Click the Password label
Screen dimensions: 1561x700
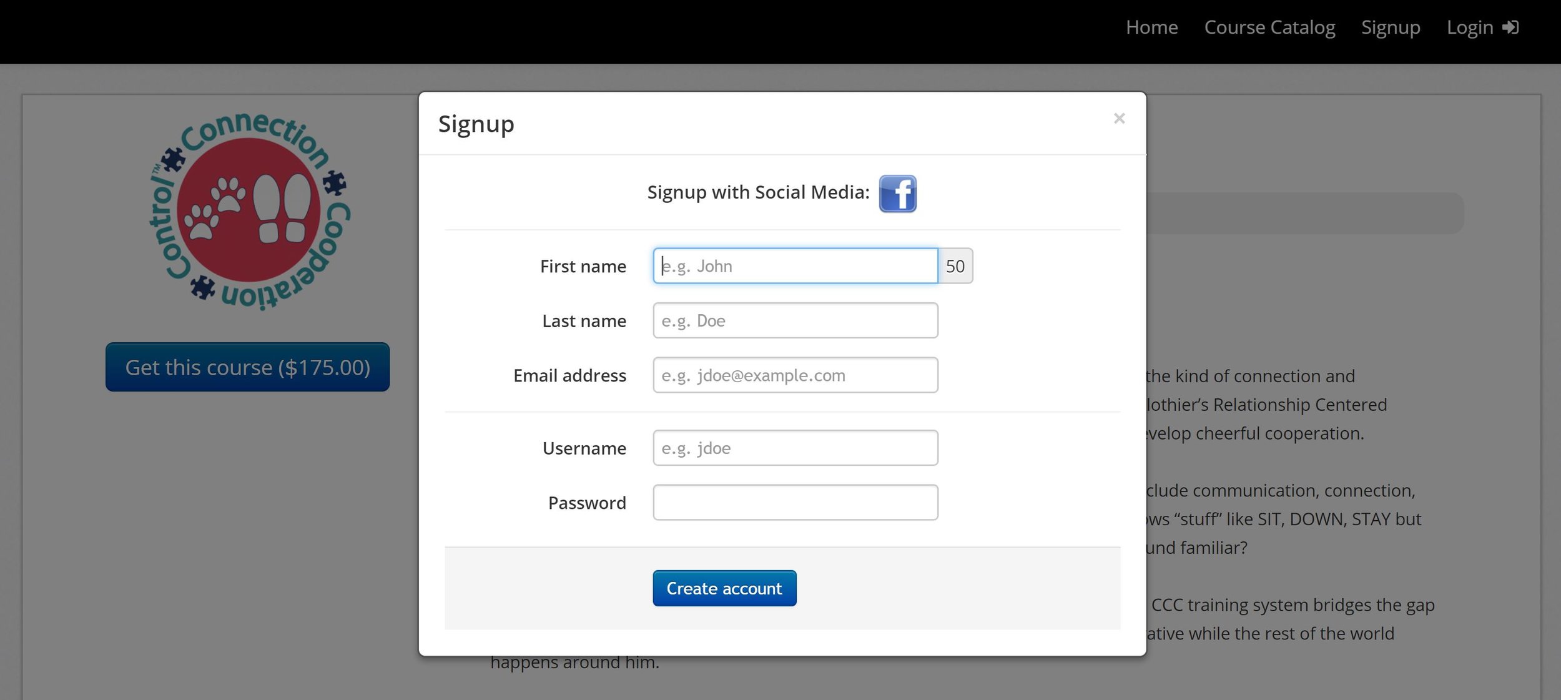[x=587, y=503]
